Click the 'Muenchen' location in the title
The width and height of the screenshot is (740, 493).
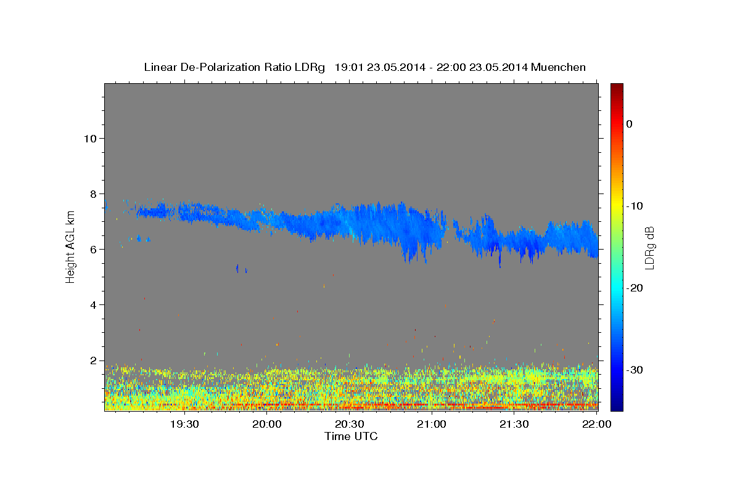tap(559, 67)
